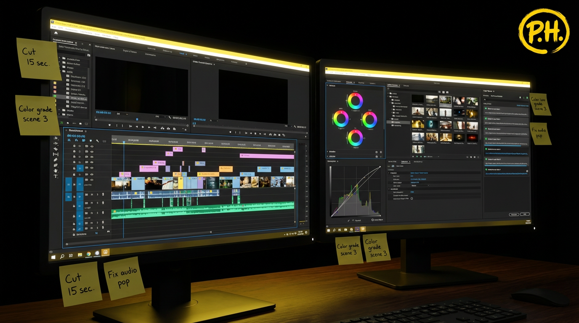The height and width of the screenshot is (323, 579).
Task: Select the Type tool in the left toolbar
Action: (x=56, y=175)
